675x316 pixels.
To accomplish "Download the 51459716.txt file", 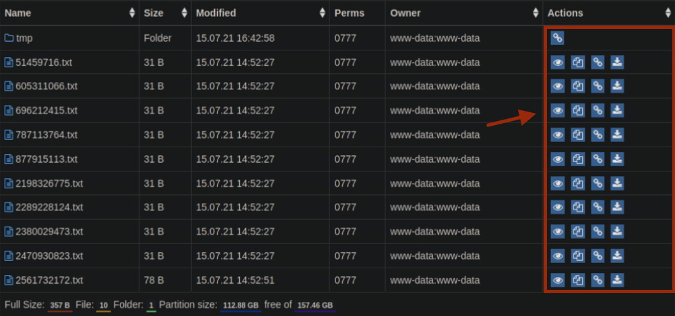I will point(617,63).
